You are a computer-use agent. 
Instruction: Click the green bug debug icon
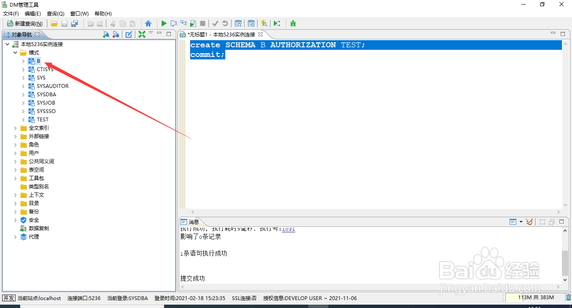293,24
